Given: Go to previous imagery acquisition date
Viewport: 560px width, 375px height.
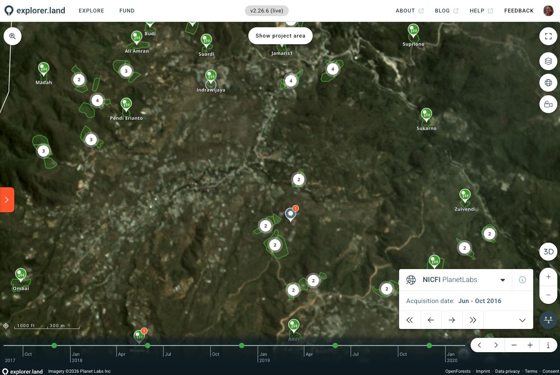Looking at the screenshot, I should tap(431, 320).
